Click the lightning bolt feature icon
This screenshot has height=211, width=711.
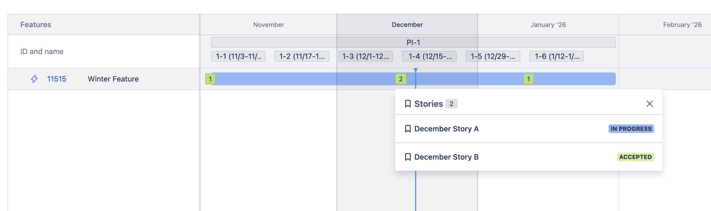[x=34, y=79]
